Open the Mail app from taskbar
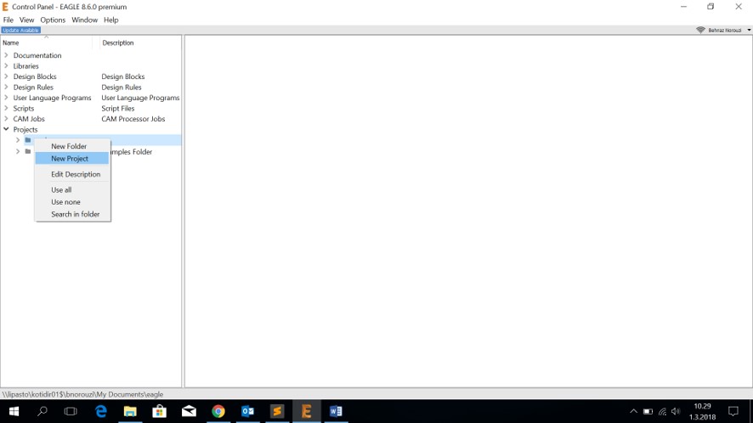This screenshot has width=753, height=423. pyautogui.click(x=189, y=411)
